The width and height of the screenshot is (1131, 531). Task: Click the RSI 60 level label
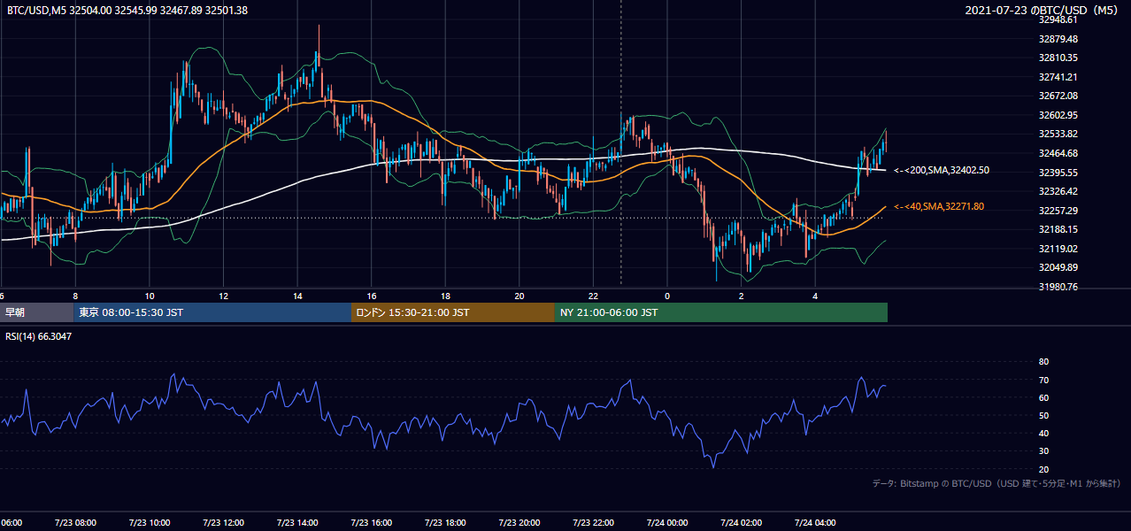click(x=1043, y=397)
